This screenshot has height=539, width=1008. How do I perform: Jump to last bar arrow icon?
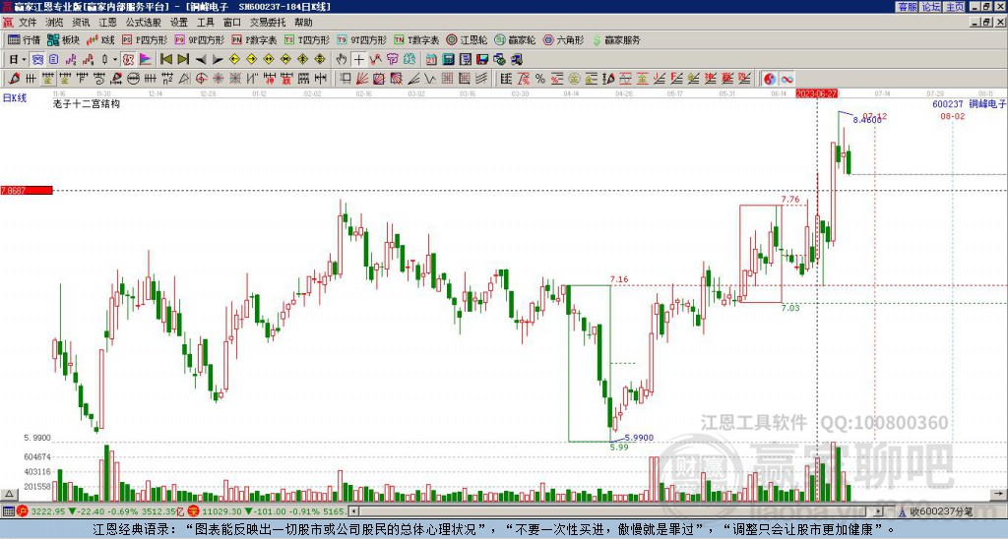point(182,60)
